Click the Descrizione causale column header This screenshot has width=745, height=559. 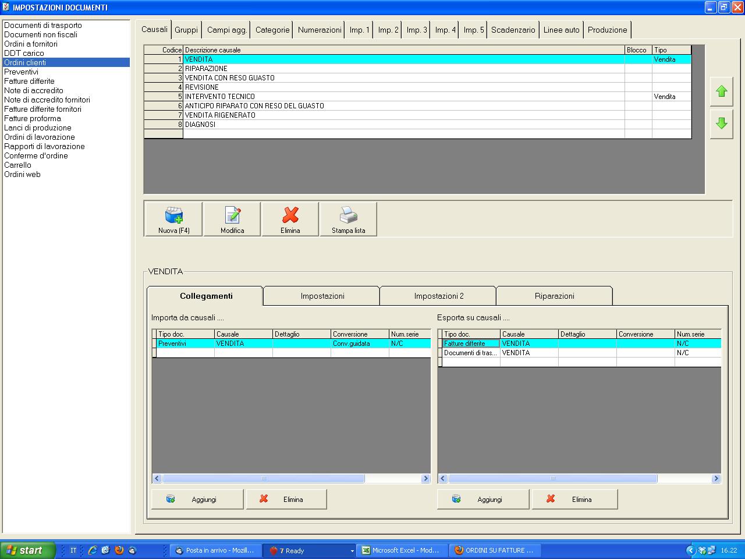pyautogui.click(x=404, y=50)
